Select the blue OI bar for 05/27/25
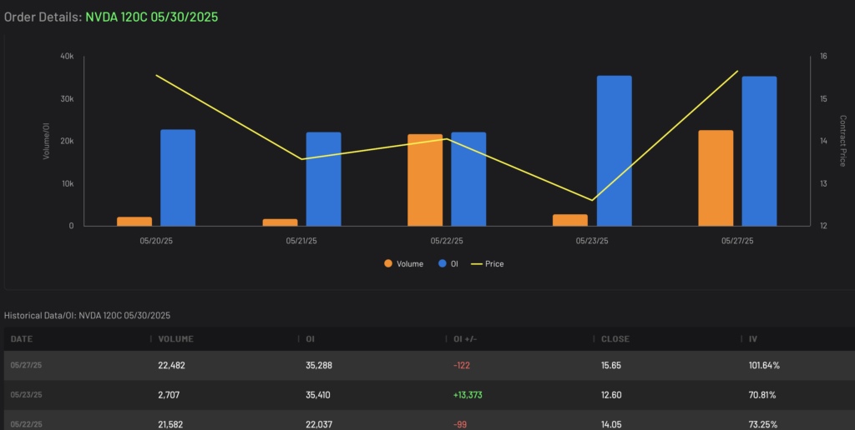This screenshot has width=855, height=430. click(x=759, y=152)
